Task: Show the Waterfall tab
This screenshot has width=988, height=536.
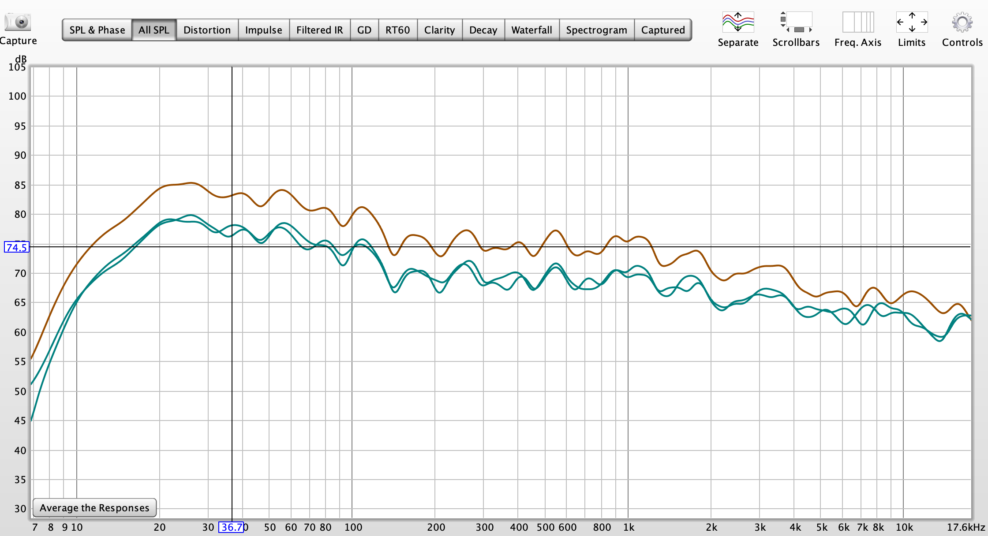Action: [x=531, y=30]
